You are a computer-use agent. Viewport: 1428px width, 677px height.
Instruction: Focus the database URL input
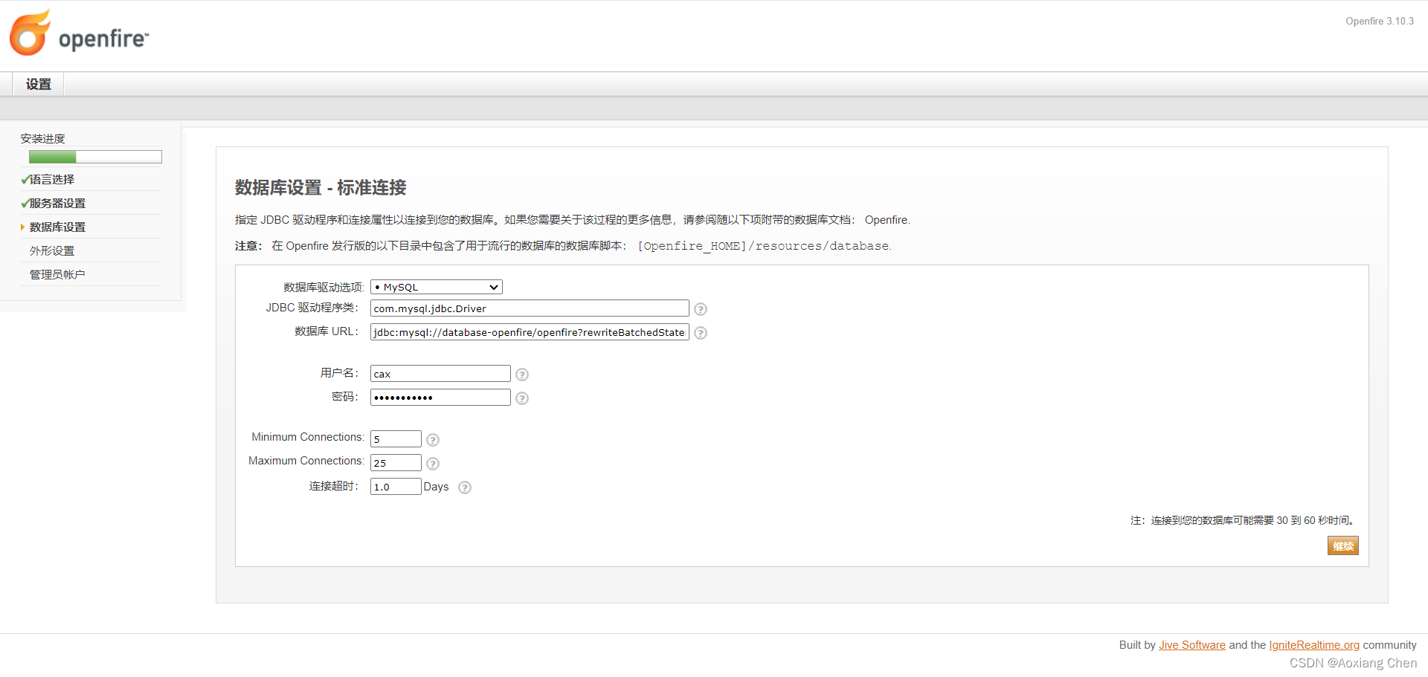coord(530,332)
